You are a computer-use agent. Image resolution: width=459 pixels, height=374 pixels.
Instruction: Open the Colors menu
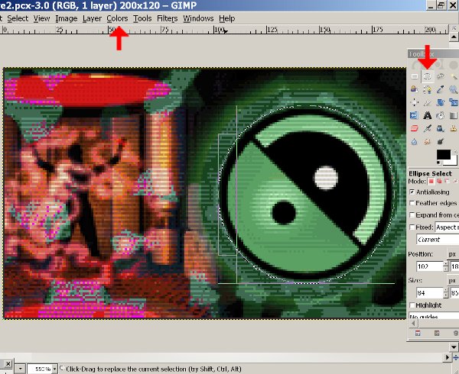(x=117, y=18)
